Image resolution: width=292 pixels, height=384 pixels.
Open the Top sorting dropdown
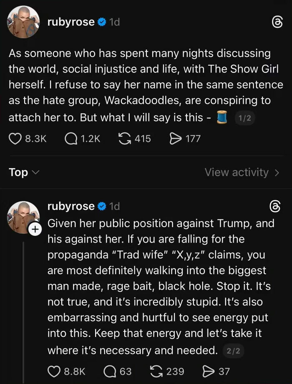click(24, 172)
